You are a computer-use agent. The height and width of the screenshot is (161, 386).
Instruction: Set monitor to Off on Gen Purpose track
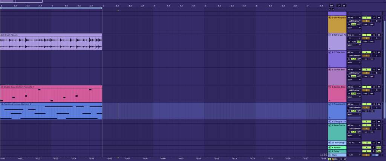point(359,24)
